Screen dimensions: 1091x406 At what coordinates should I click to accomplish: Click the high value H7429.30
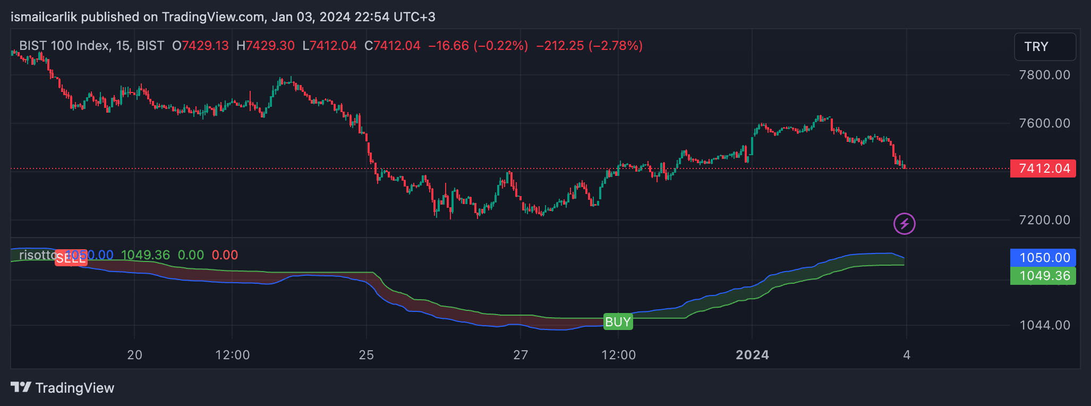pos(266,46)
